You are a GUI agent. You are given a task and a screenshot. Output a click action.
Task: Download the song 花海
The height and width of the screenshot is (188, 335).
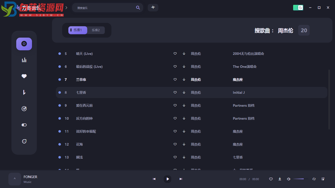coord(184,144)
